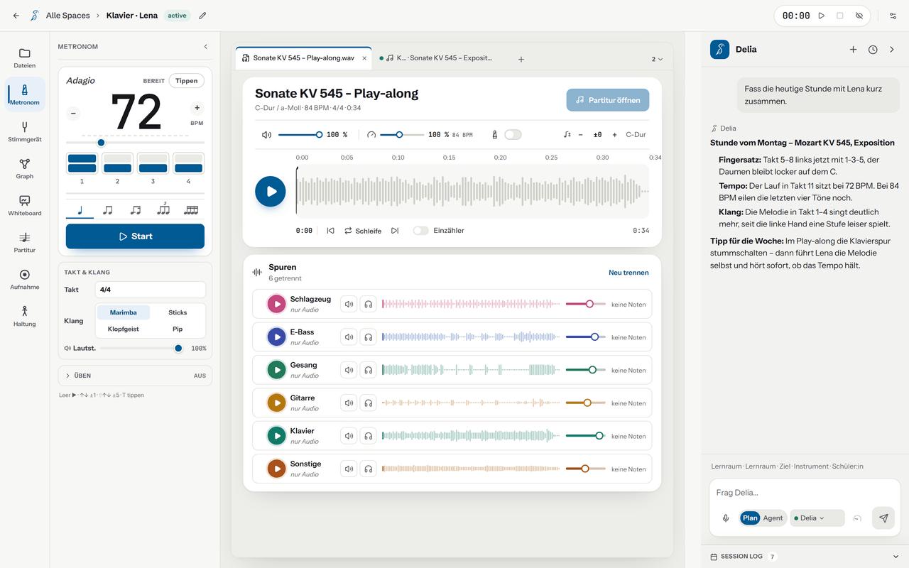The height and width of the screenshot is (568, 909).
Task: Decrease BPM with the minus button
Action: pos(73,113)
